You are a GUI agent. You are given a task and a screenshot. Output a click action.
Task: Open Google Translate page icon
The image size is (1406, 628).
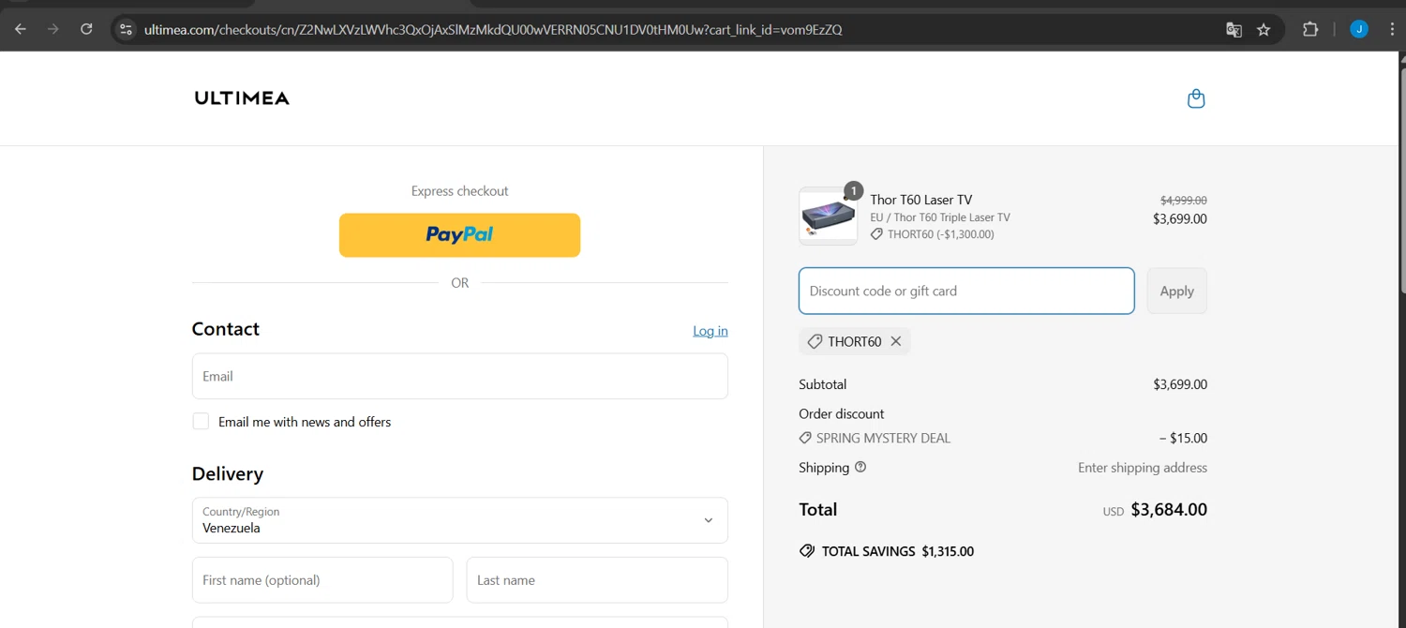(1234, 29)
